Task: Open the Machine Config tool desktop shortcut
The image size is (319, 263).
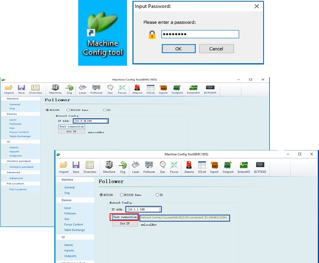Action: tap(103, 33)
